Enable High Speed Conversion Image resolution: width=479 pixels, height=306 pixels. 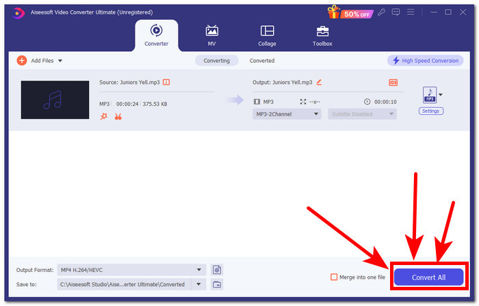tap(425, 61)
